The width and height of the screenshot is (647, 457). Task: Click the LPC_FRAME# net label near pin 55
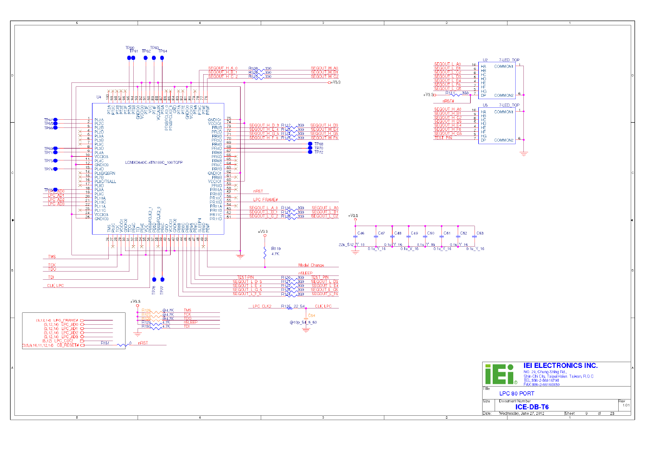(x=266, y=199)
